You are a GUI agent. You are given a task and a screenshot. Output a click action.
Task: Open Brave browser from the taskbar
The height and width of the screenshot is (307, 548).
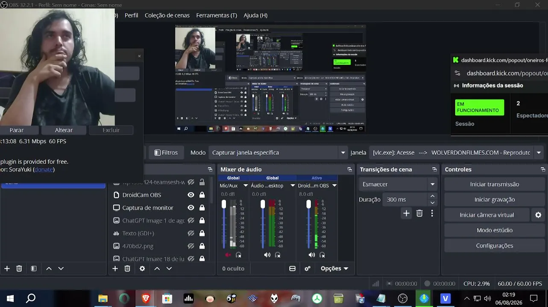click(146, 298)
